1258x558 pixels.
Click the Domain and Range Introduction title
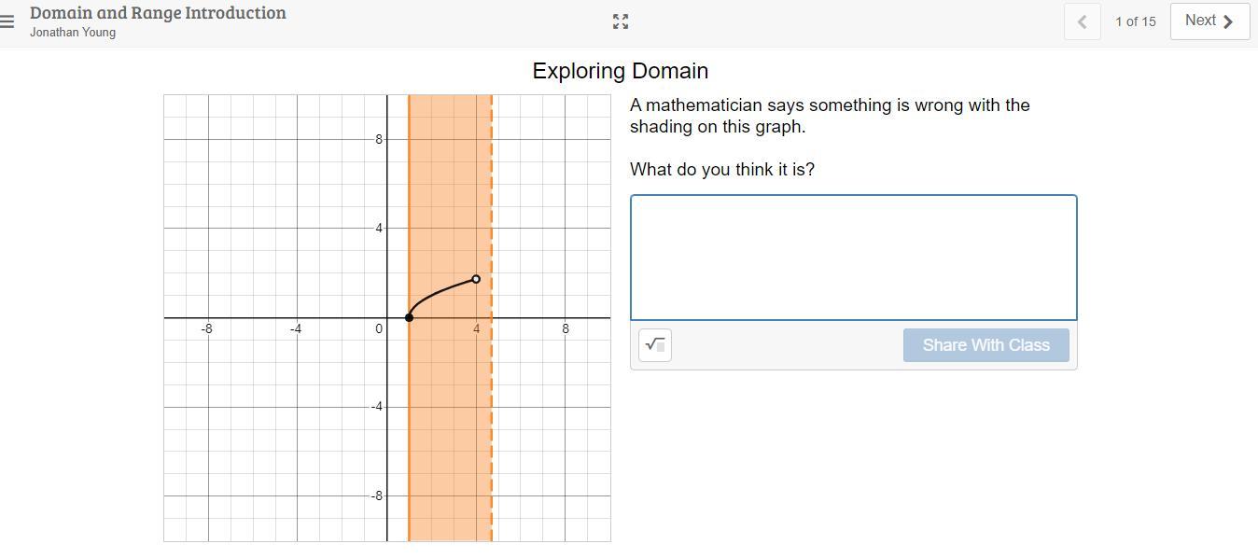[x=158, y=13]
